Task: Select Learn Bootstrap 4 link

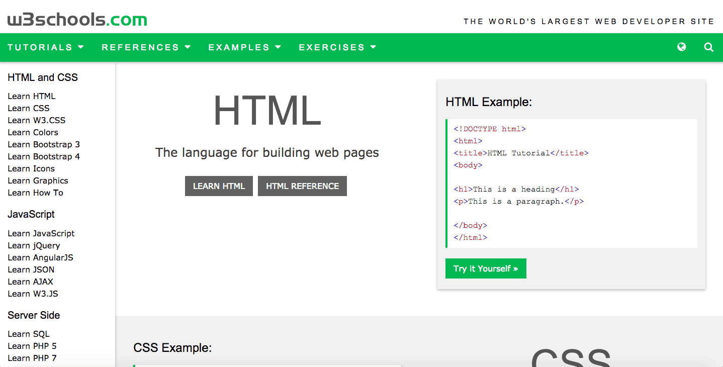Action: pos(44,156)
